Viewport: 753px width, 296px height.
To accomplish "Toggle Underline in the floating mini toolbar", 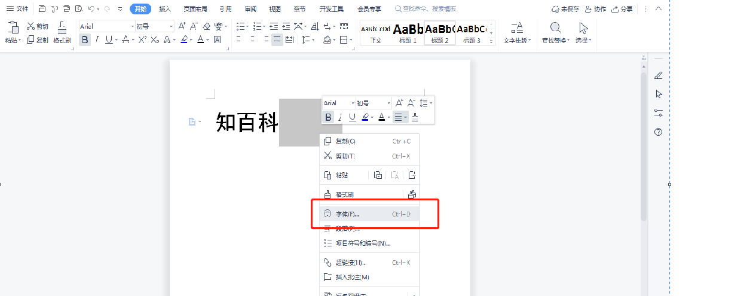I will click(x=352, y=117).
